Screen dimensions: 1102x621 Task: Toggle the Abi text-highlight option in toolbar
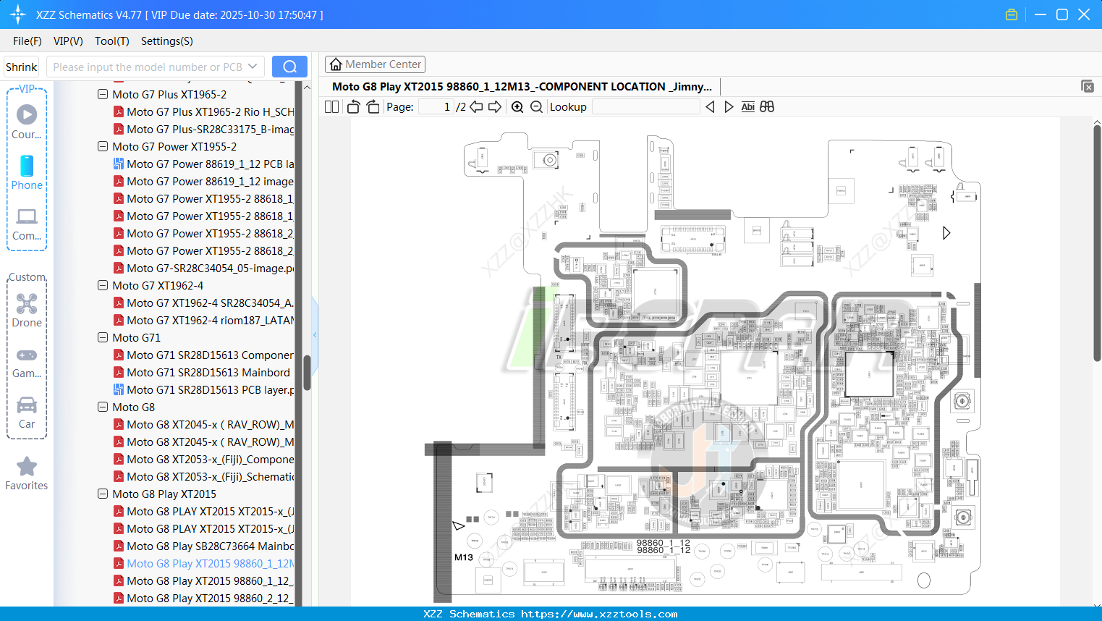pos(747,106)
